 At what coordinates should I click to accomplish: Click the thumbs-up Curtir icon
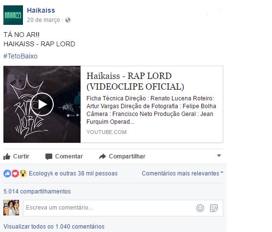click(7, 156)
